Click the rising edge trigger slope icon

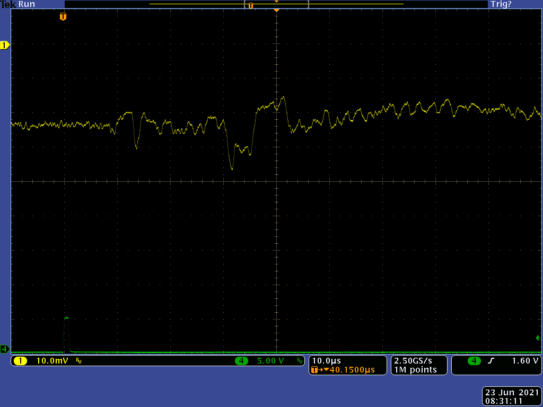tap(491, 361)
